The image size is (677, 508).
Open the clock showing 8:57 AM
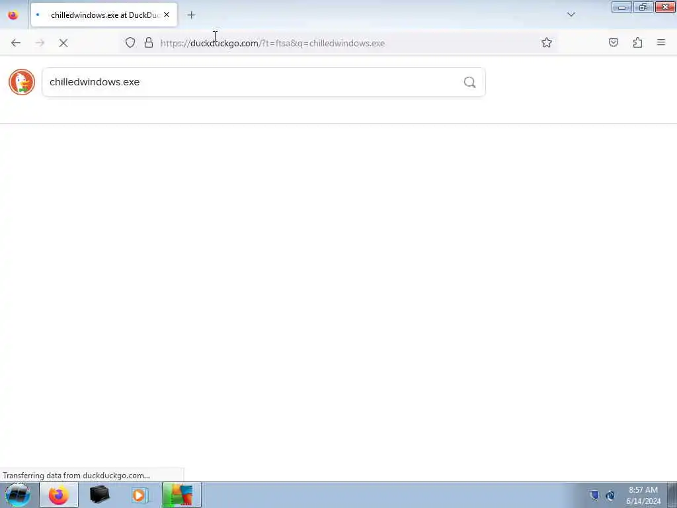[x=643, y=495]
